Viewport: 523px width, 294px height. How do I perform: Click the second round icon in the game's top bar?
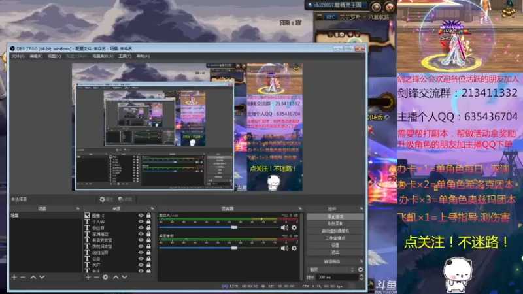tap(389, 7)
